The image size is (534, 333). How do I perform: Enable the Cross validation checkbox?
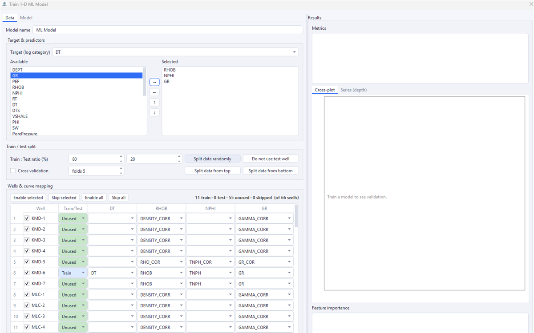[x=13, y=170]
